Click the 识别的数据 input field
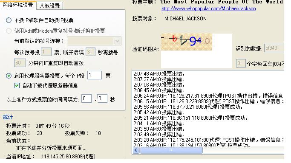Image resolution: width=291 pixels, height=163 pixels. 274,48
